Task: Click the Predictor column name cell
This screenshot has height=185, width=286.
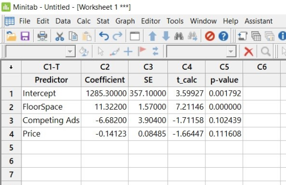Action: (x=51, y=80)
